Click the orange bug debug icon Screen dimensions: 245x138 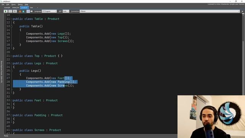20,11
